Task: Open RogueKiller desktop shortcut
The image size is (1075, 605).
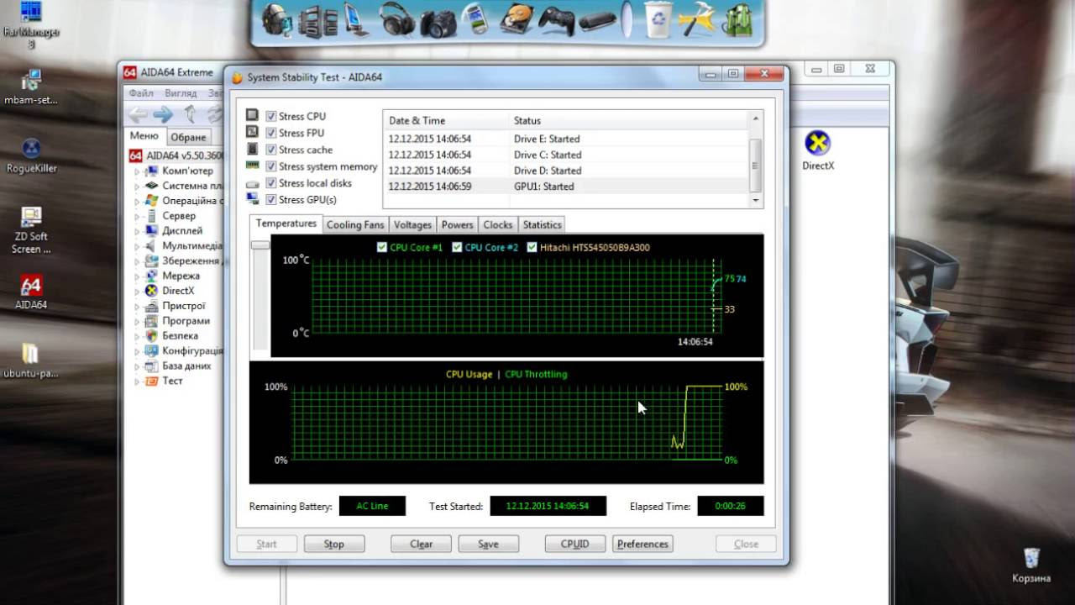Action: [x=31, y=155]
